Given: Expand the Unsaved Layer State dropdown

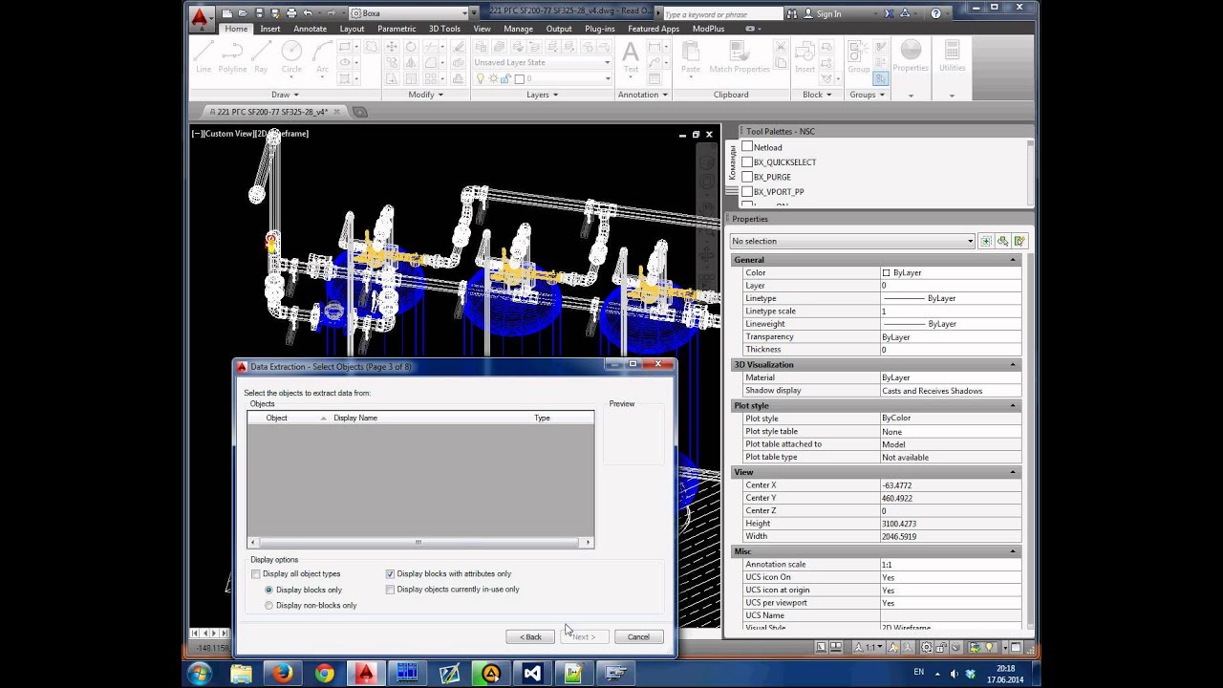Looking at the screenshot, I should coord(542,62).
